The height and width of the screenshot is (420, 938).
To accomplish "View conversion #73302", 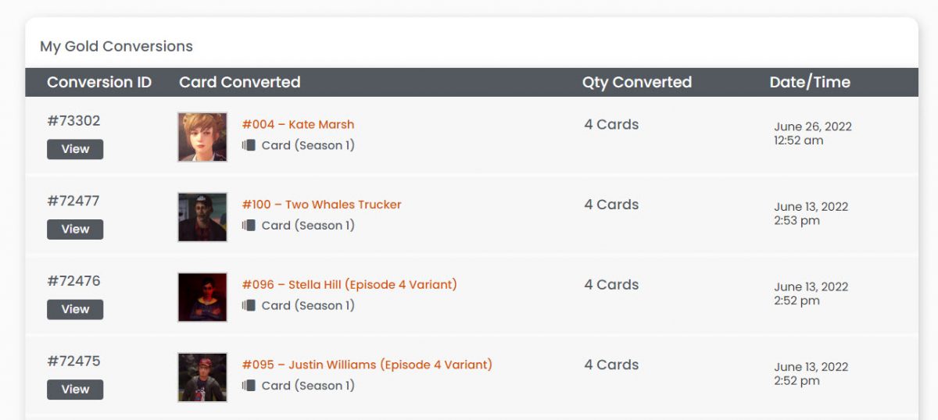I will point(75,149).
